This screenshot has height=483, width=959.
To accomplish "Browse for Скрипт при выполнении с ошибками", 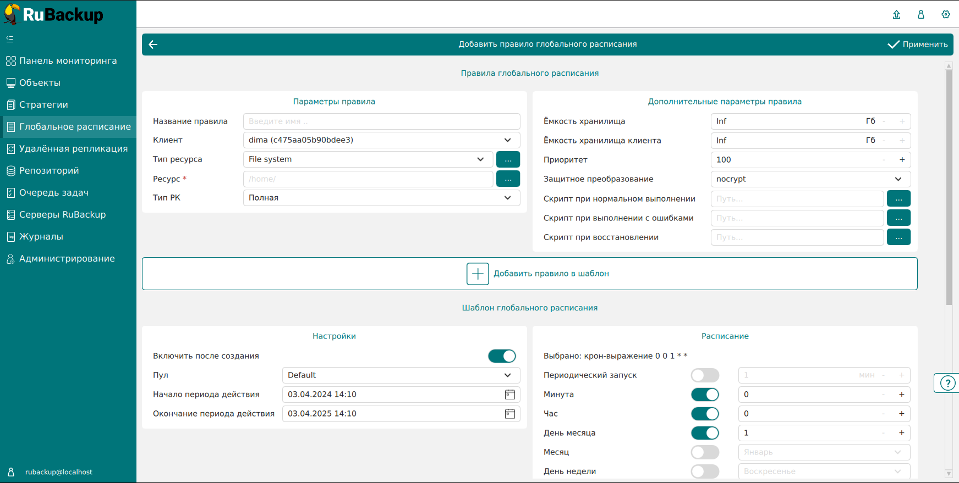I will [898, 218].
